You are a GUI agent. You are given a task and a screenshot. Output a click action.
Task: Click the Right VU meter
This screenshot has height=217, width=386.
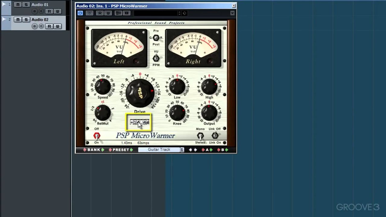click(193, 48)
